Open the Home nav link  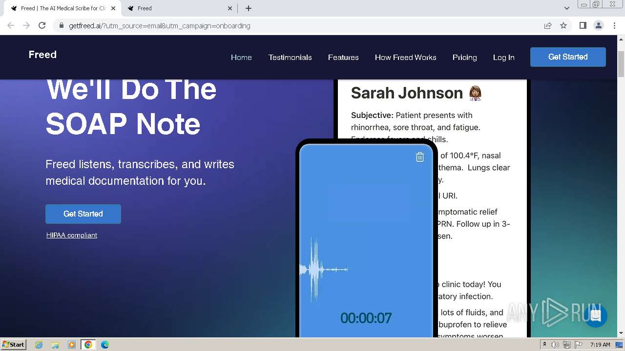coord(241,58)
